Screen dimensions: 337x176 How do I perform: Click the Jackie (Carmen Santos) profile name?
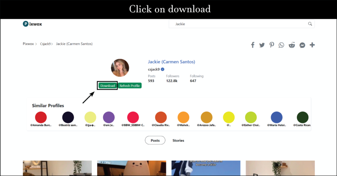click(x=171, y=62)
